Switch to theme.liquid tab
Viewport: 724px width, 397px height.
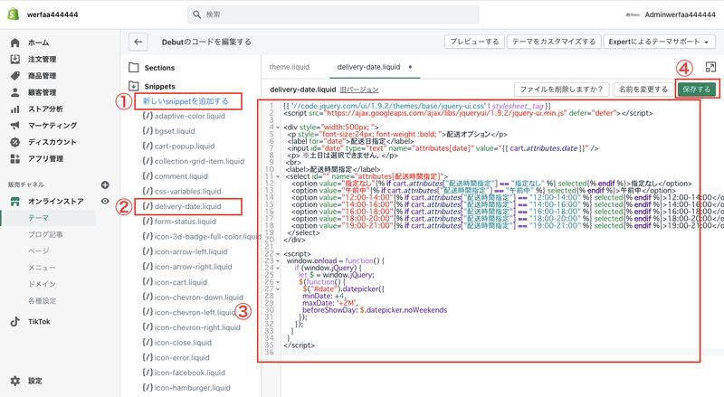(x=289, y=67)
